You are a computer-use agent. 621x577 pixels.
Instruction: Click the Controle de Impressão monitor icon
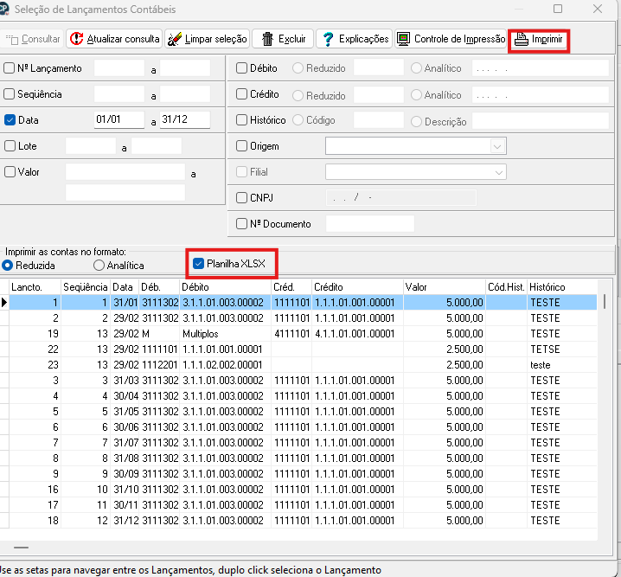tap(403, 39)
